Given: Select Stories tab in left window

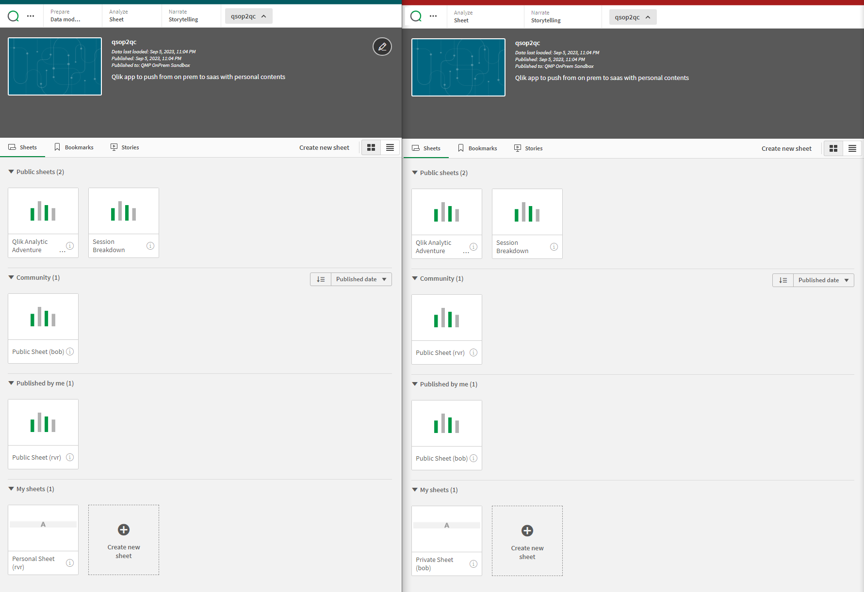Looking at the screenshot, I should coord(125,147).
